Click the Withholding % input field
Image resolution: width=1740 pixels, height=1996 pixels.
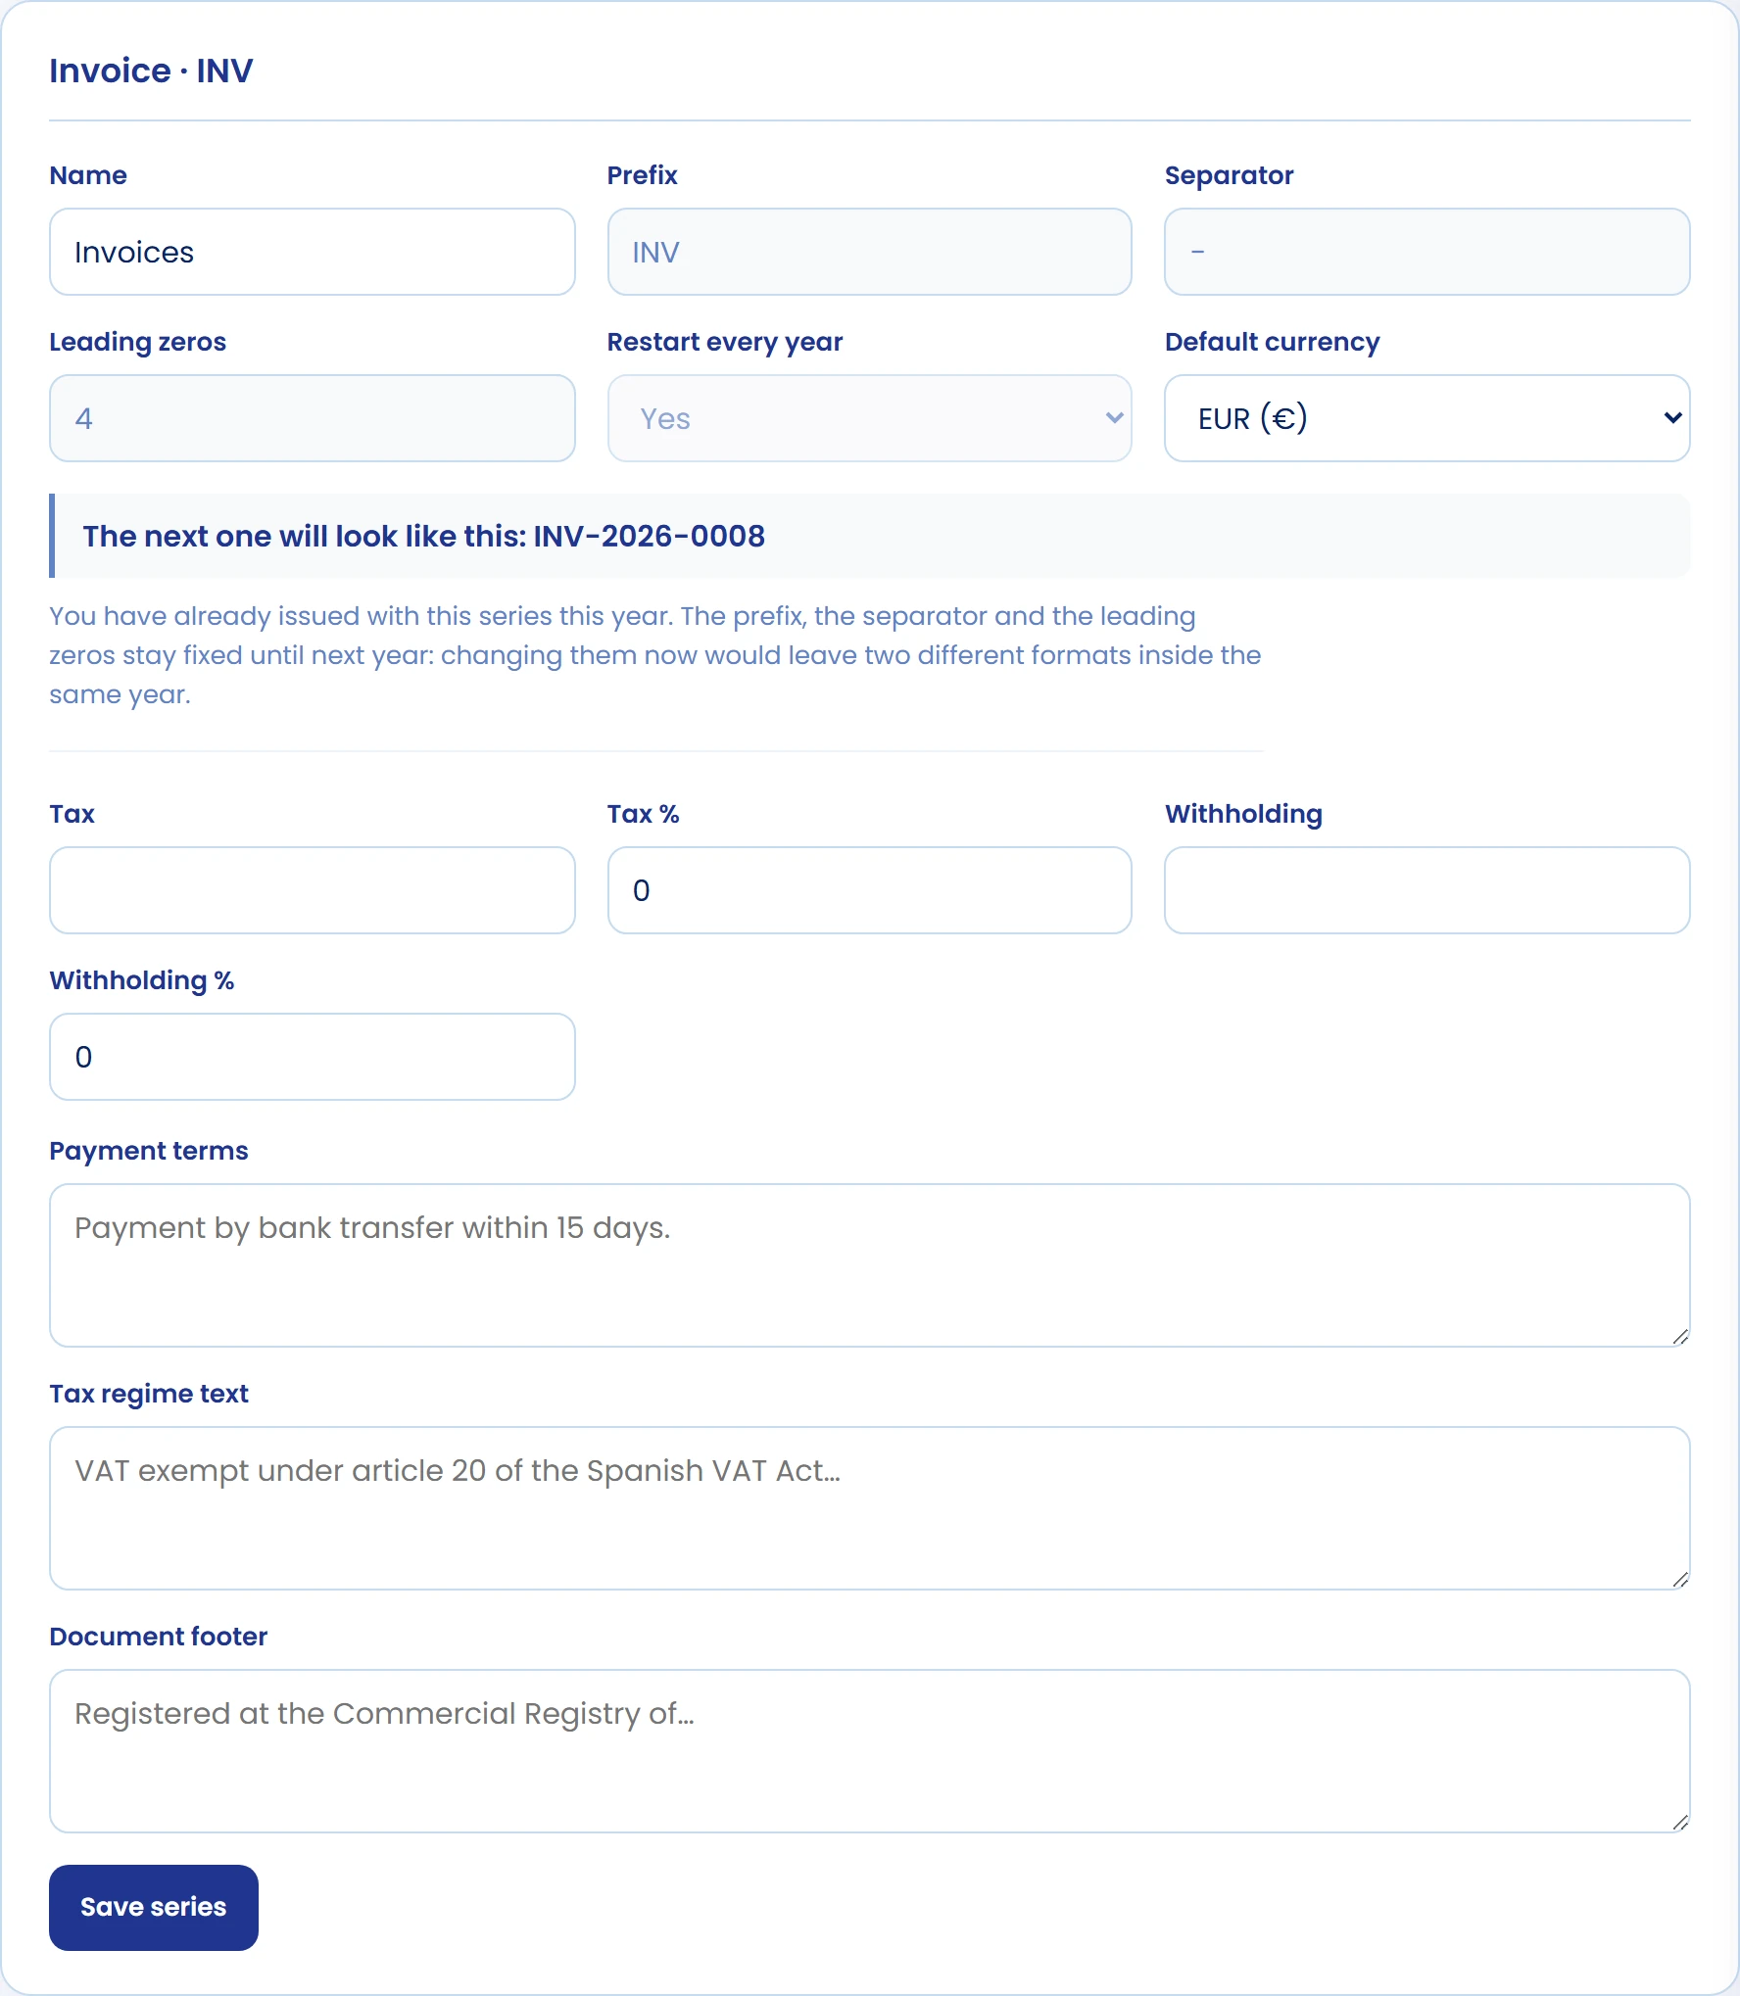pyautogui.click(x=312, y=1057)
